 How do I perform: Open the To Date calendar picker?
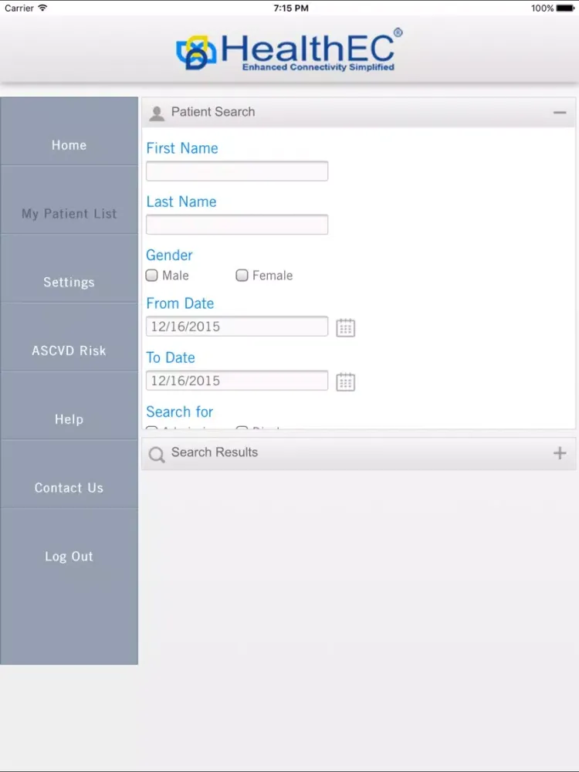tap(345, 381)
